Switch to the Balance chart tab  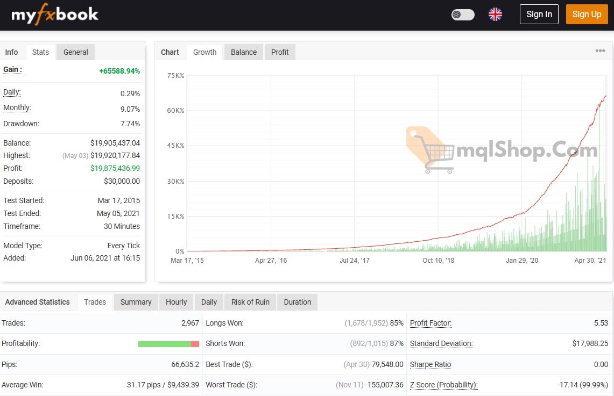pos(243,52)
